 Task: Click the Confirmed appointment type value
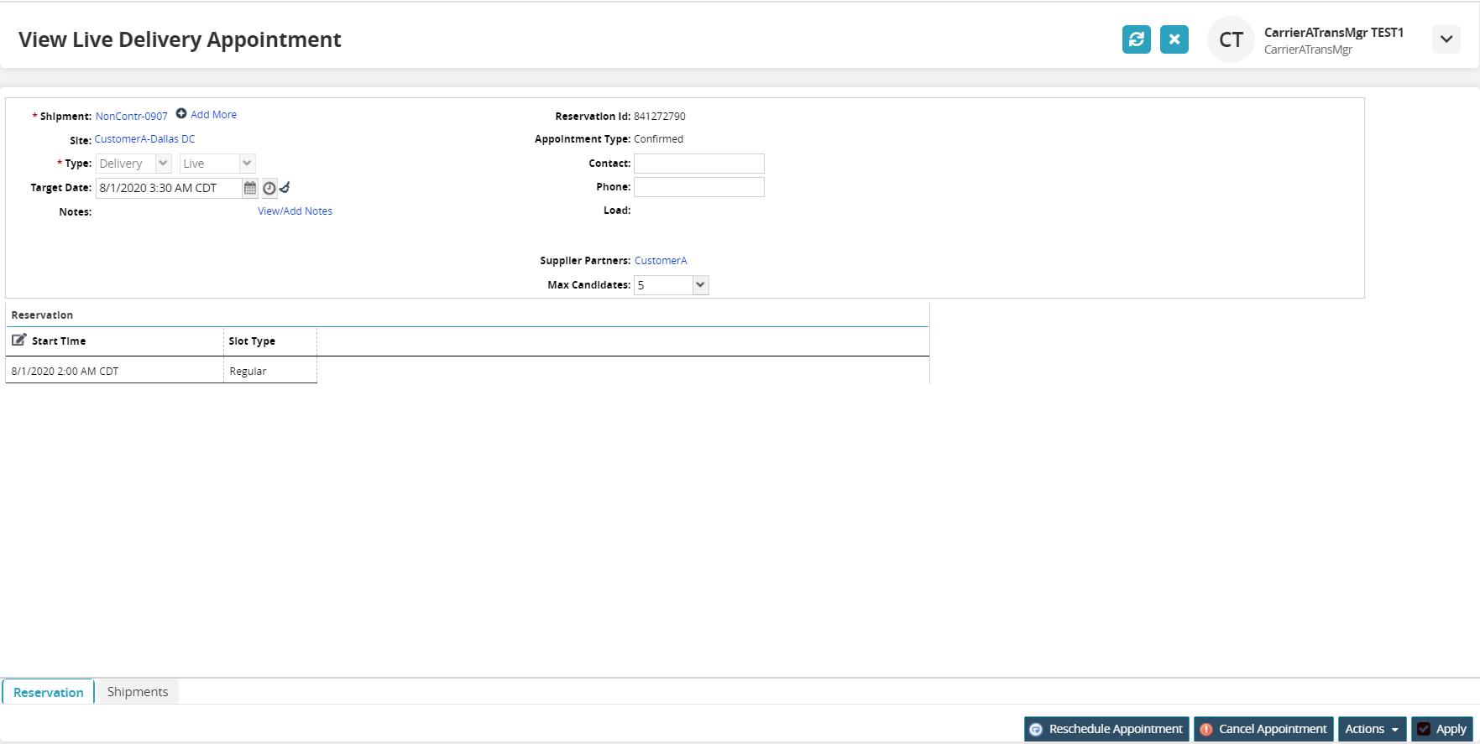[658, 139]
